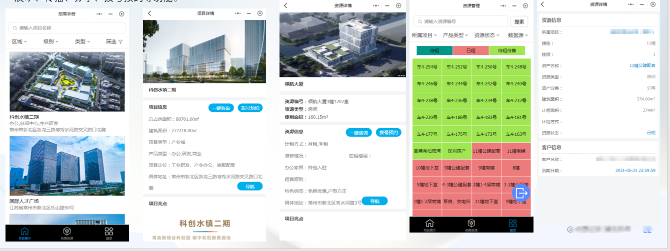The width and height of the screenshot is (670, 251).
Task: Open 项目展示 home icon in 资源管理 bottom bar
Action: pyautogui.click(x=429, y=225)
